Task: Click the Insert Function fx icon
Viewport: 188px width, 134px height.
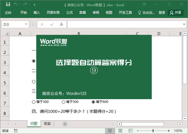Action: (61, 24)
